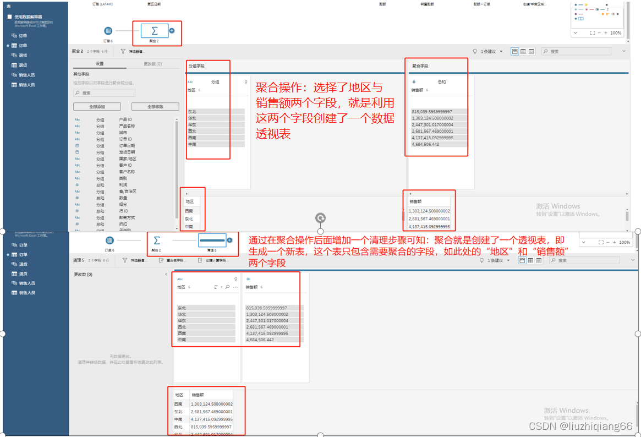Click the recommendations lightbulb in the 聚合 2 toolbar
Viewport: 641px width, 437px height.
click(475, 52)
